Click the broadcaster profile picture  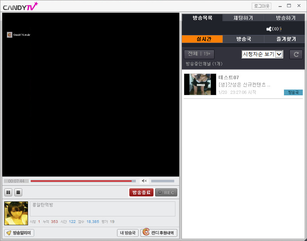[x=16, y=213]
